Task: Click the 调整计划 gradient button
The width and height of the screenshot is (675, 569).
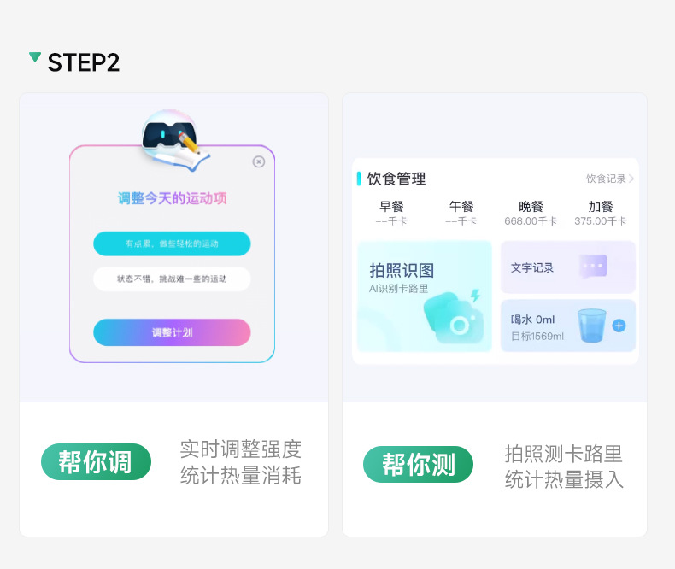Action: pos(172,332)
